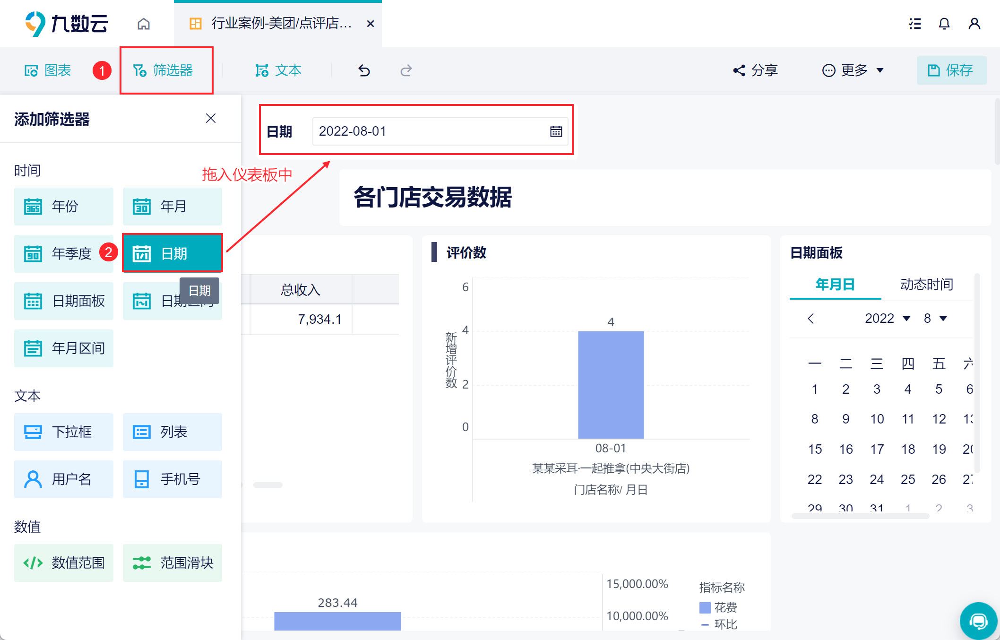This screenshot has width=1000, height=640.
Task: Select the 年月 filter type
Action: pos(172,207)
